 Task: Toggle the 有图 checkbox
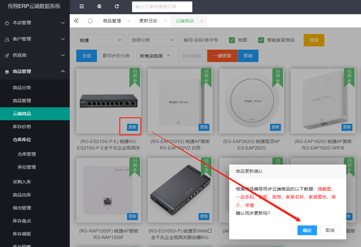(232, 40)
